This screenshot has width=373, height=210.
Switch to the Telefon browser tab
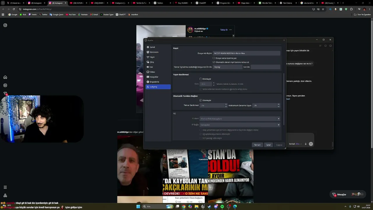[162, 3]
